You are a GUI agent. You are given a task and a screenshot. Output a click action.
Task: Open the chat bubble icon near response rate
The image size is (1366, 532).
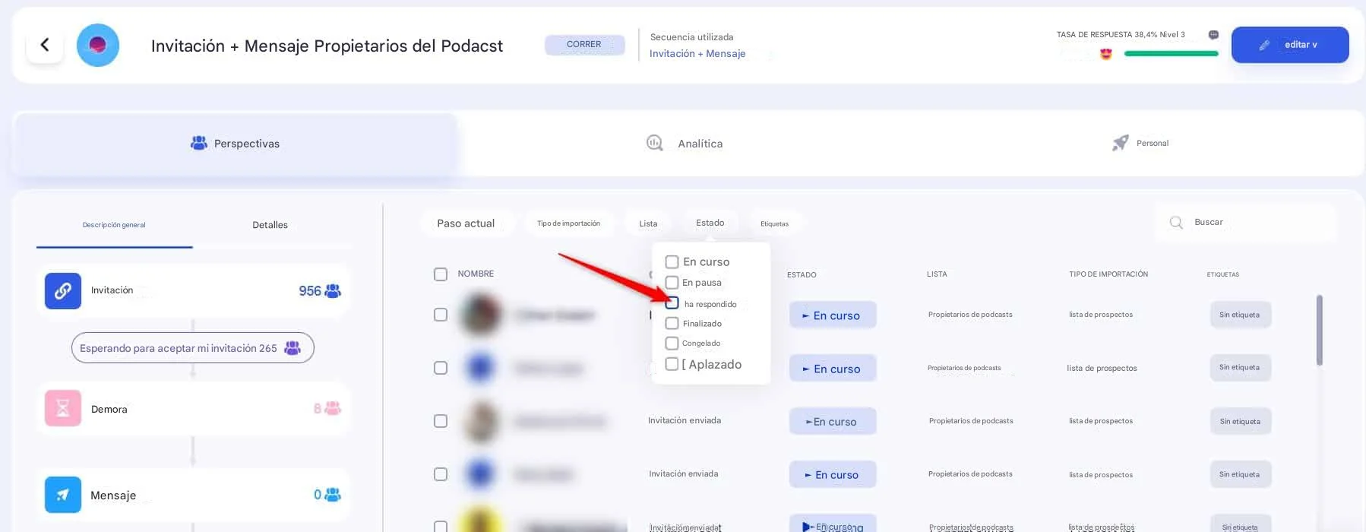1213,35
